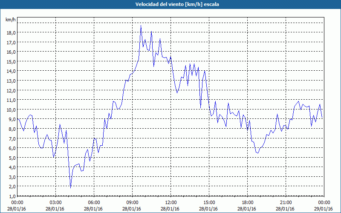Select the 7,0 y-axis value

click(x=12, y=138)
